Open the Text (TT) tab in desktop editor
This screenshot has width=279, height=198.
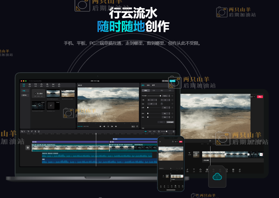(35, 85)
